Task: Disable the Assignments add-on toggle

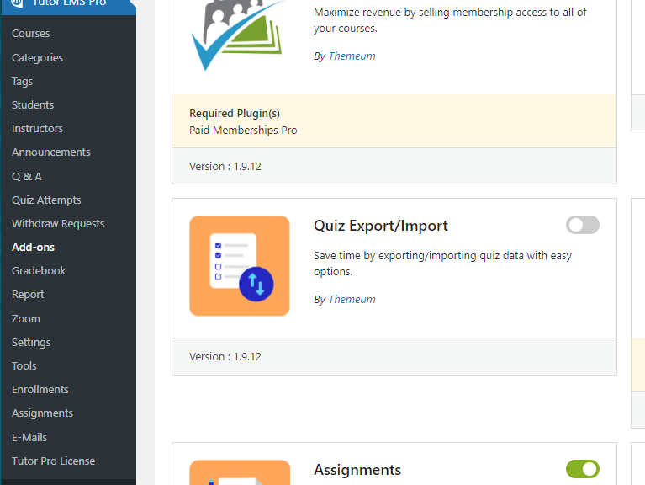Action: tap(583, 469)
